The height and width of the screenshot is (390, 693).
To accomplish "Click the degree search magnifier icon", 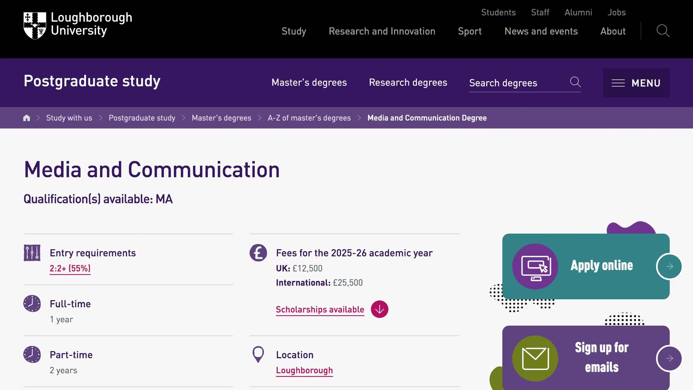I will (x=575, y=82).
